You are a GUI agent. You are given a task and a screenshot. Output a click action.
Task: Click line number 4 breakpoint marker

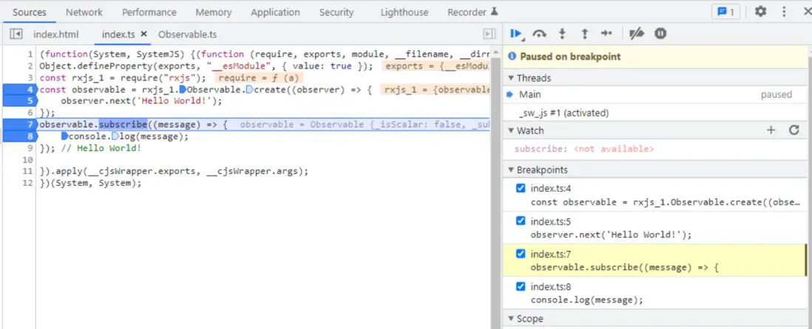click(x=19, y=90)
